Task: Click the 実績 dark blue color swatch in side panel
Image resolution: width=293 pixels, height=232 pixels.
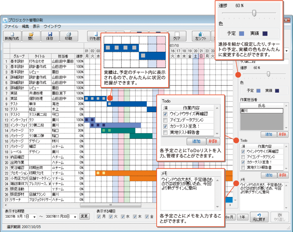Action: point(277,90)
